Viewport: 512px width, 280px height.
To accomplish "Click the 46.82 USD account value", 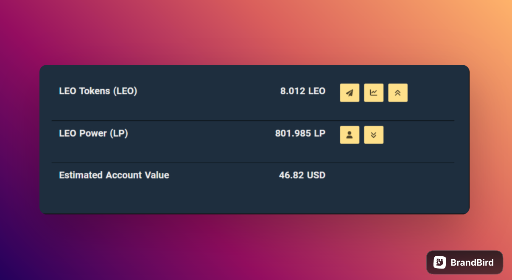I will coord(302,175).
